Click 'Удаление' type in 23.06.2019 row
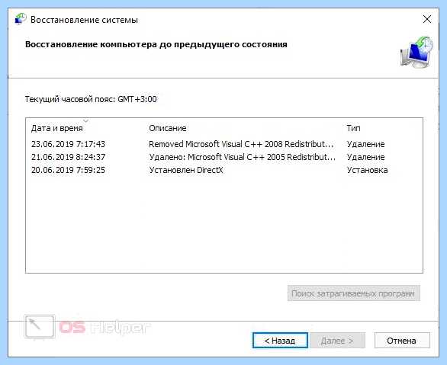The image size is (447, 365). pos(365,144)
